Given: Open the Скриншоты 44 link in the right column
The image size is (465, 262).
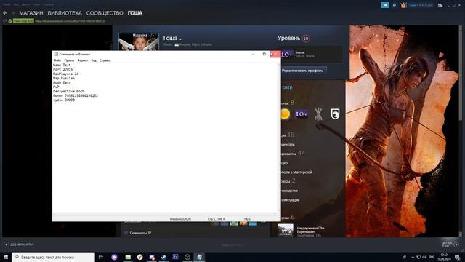Looking at the screenshot, I should coord(293,154).
